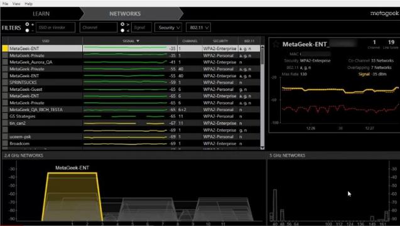Select the minus exclude filter radio button
Image resolution: width=400 pixels, height=226 pixels.
coord(27,30)
